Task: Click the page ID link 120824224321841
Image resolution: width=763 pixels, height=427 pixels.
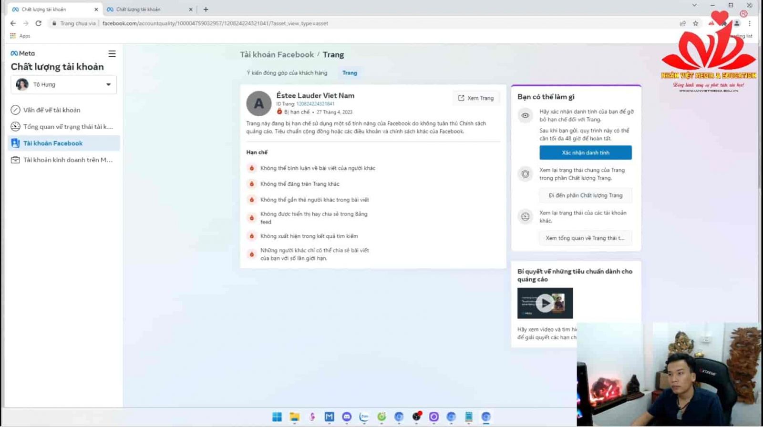Action: coord(315,104)
